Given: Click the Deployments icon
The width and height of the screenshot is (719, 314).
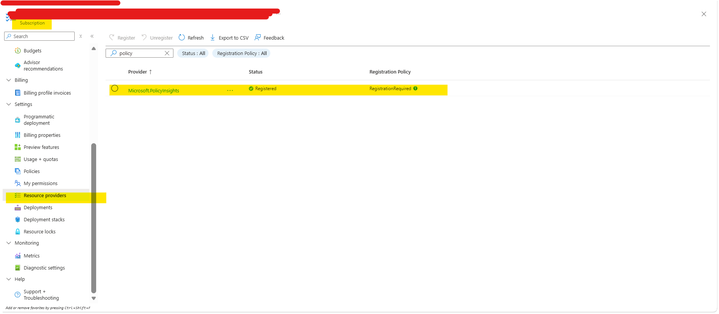Looking at the screenshot, I should (x=18, y=207).
